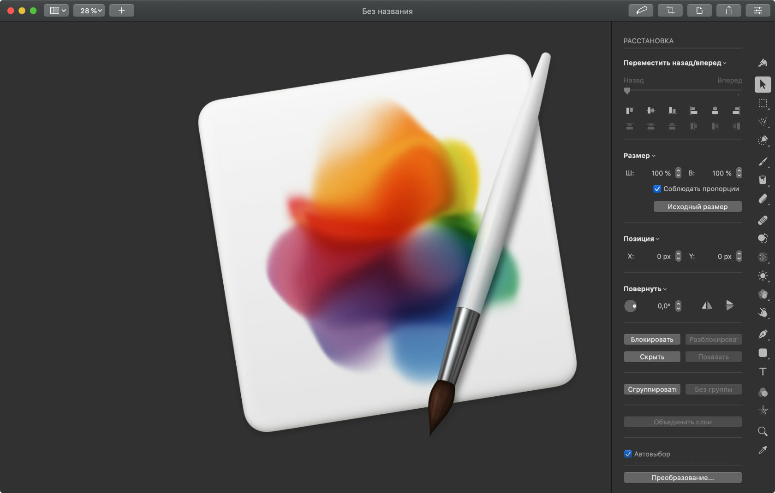Click the Блокировать button
Screen dimensions: 775x493
[652, 339]
